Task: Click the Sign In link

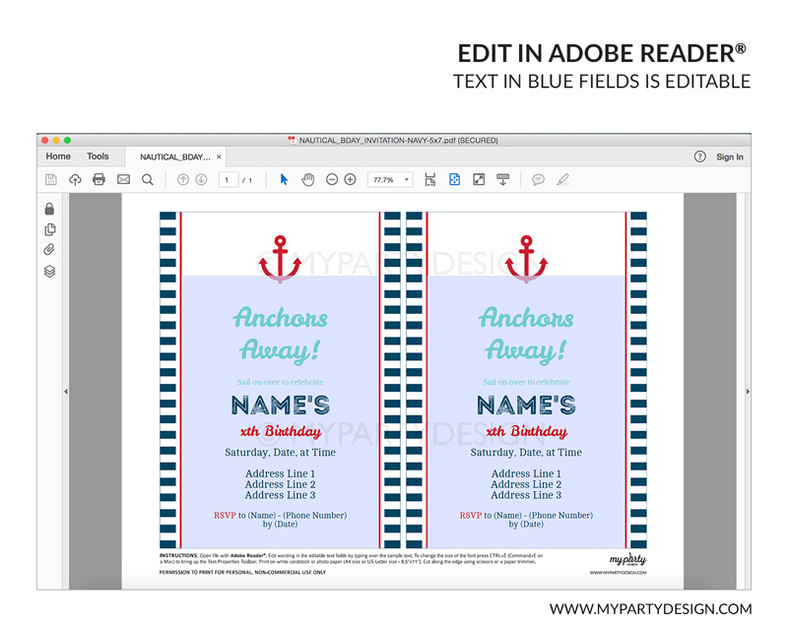Action: coord(729,157)
